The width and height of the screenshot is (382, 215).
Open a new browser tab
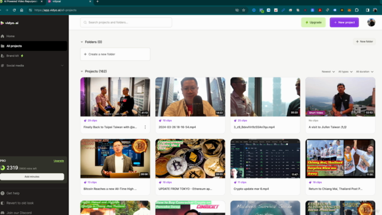(x=97, y=2)
